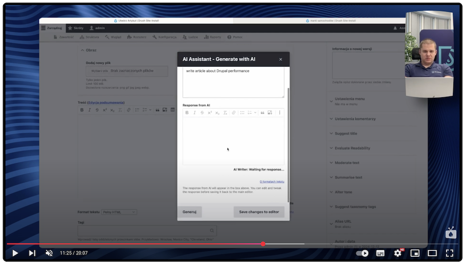The width and height of the screenshot is (466, 265).
Task: Expand Suggest title section
Action: coord(346,133)
